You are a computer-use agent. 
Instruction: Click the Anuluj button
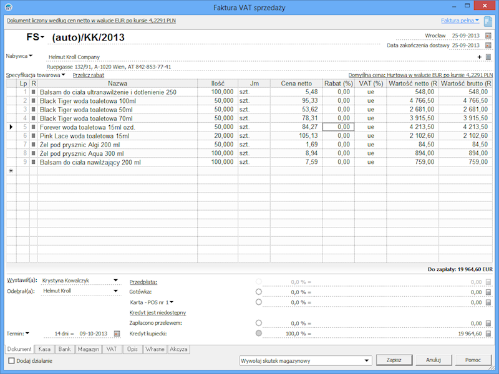pos(434,360)
